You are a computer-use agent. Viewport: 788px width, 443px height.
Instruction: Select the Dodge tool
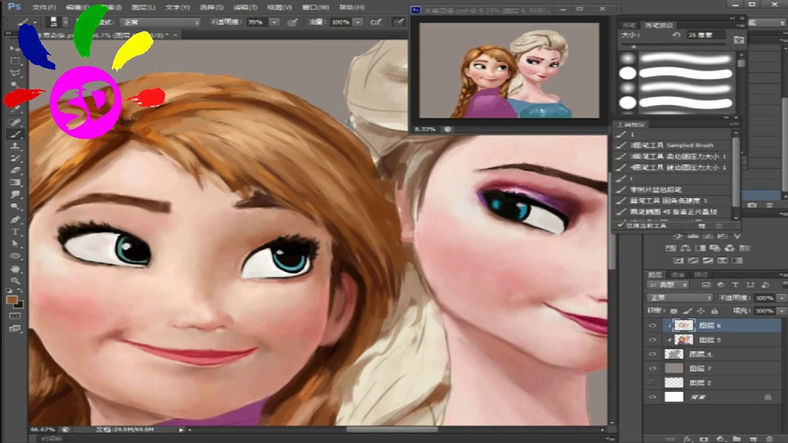click(x=15, y=207)
